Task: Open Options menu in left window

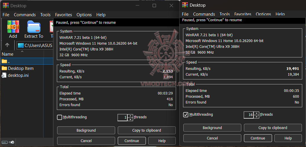Action: (x=84, y=15)
